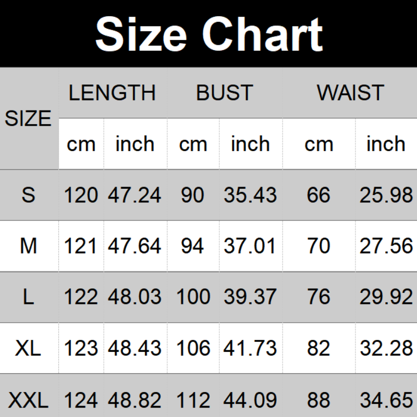Screen dimensions: 417x417
Task: Click the 47.24 inch length cell
Action: click(x=135, y=195)
